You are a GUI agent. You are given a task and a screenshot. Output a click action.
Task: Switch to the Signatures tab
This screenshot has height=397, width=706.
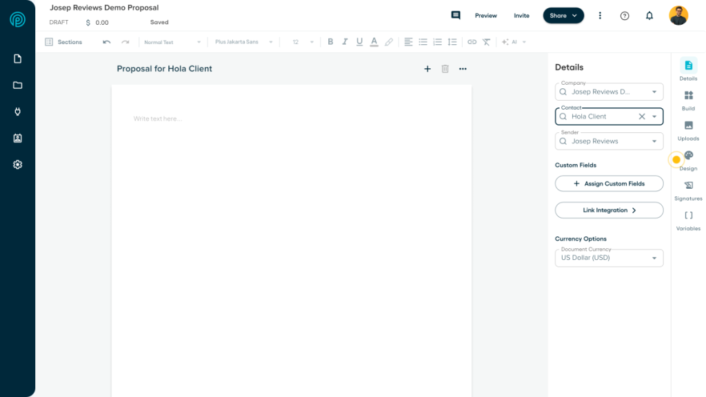tap(688, 191)
